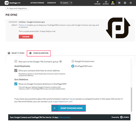Expand the search dropdown arrow
The image size is (136, 124).
pos(71,3)
